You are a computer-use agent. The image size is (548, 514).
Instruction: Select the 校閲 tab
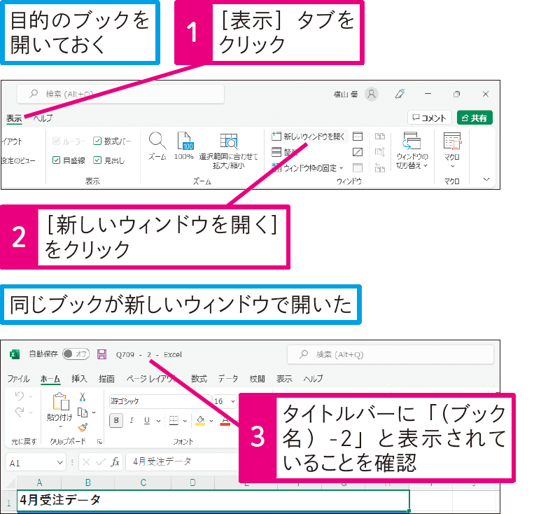[x=258, y=379]
